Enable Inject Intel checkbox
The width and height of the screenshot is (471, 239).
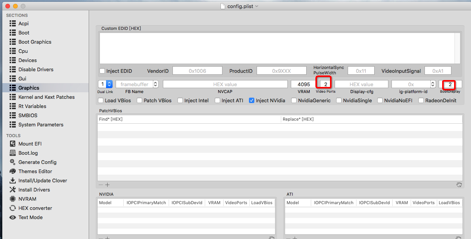point(180,100)
